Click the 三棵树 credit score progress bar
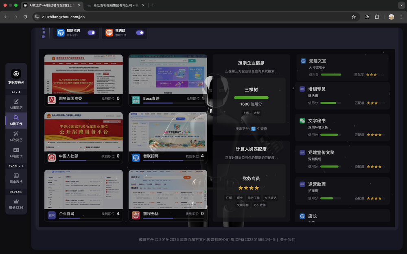This screenshot has height=254, width=407. [251, 98]
